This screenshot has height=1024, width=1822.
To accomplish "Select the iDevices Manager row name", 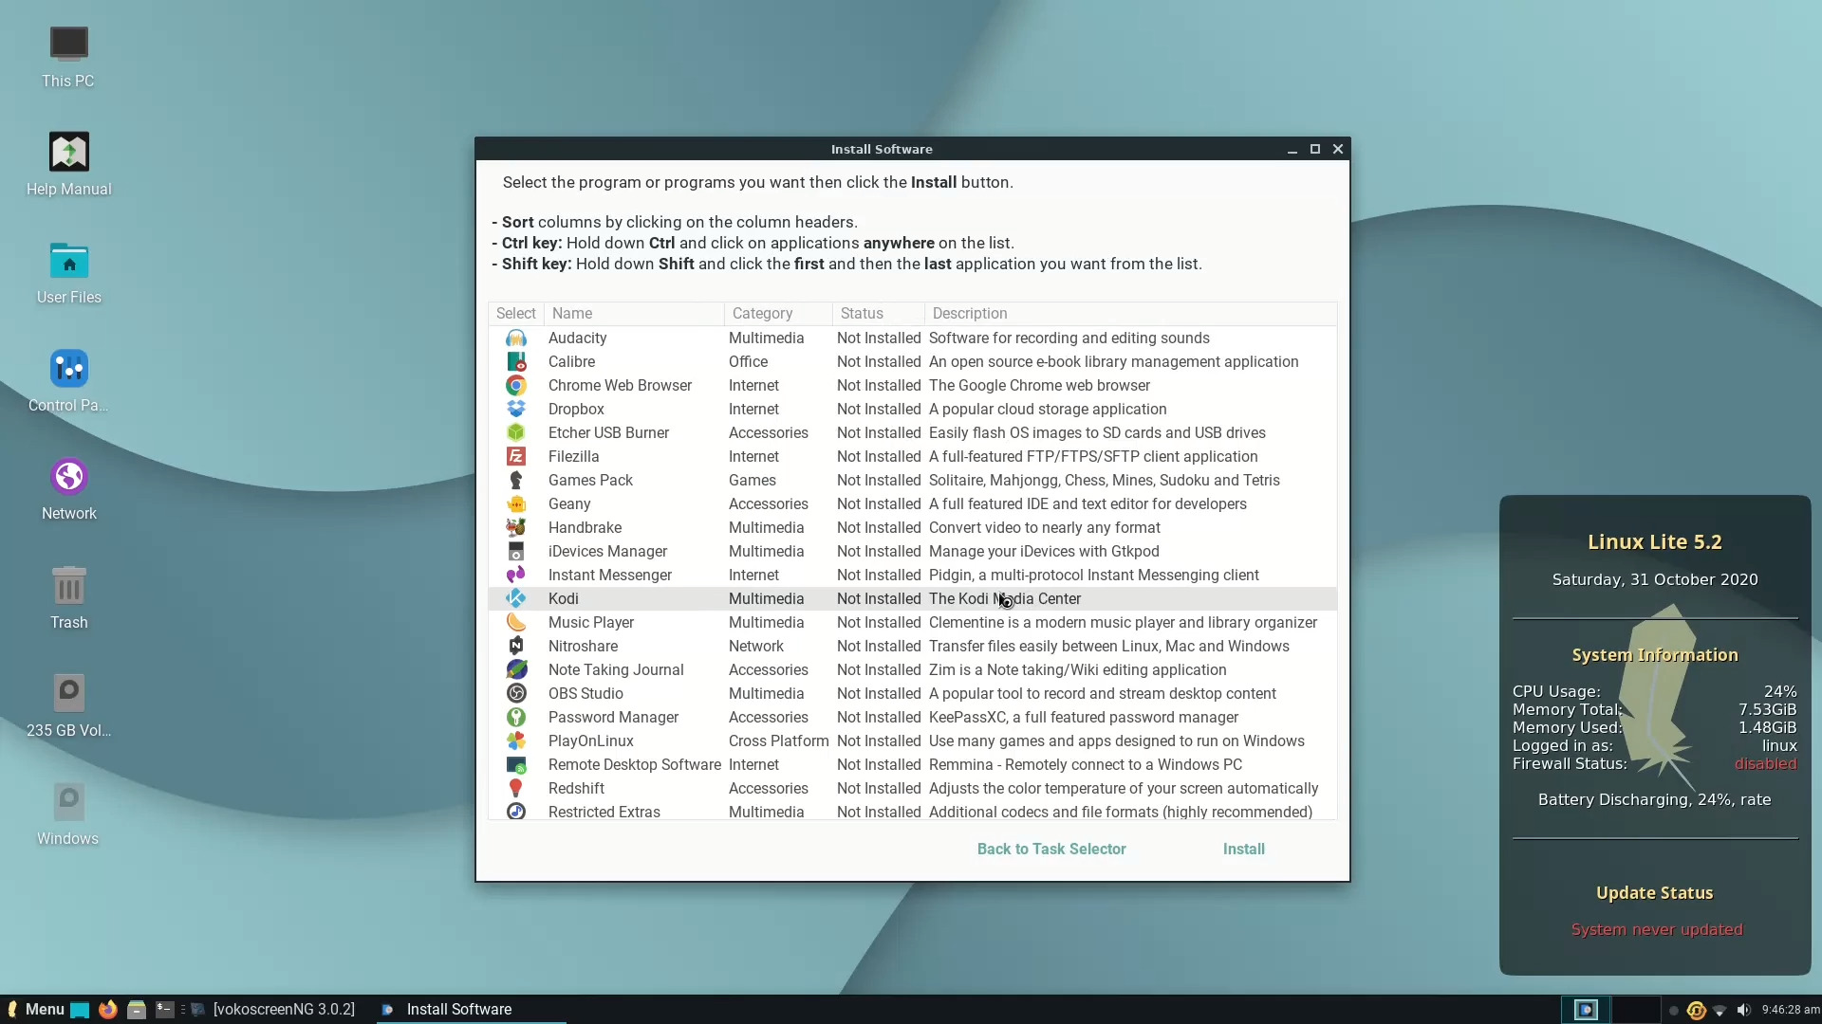I will coord(607,552).
